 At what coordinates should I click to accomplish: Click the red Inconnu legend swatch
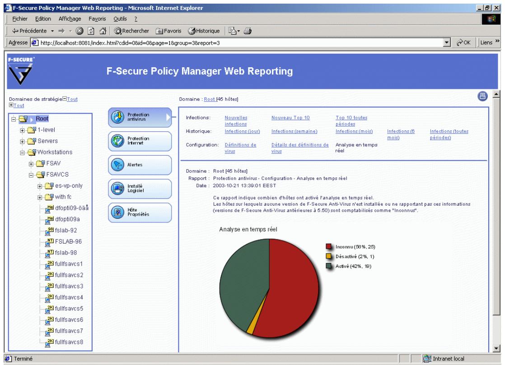click(328, 246)
